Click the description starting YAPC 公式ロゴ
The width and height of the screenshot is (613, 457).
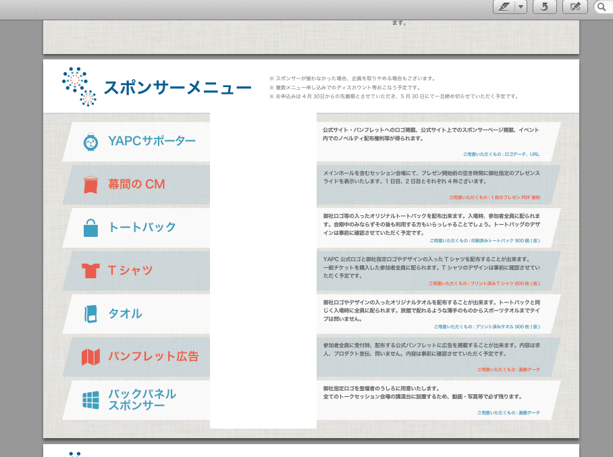point(431,267)
